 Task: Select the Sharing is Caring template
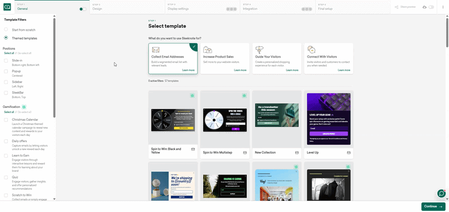[x=225, y=186]
